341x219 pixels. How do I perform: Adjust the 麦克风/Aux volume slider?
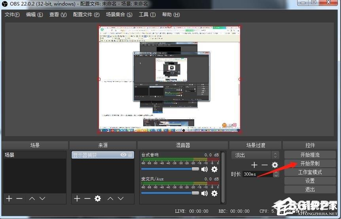pos(170,193)
